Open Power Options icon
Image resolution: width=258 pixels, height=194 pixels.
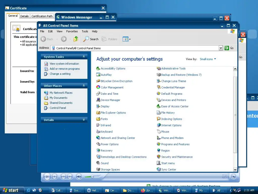coord(98,144)
